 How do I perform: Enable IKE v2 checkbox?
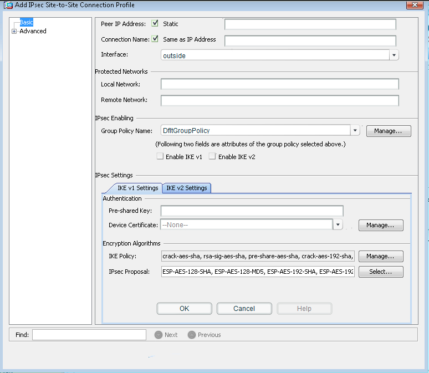click(212, 157)
